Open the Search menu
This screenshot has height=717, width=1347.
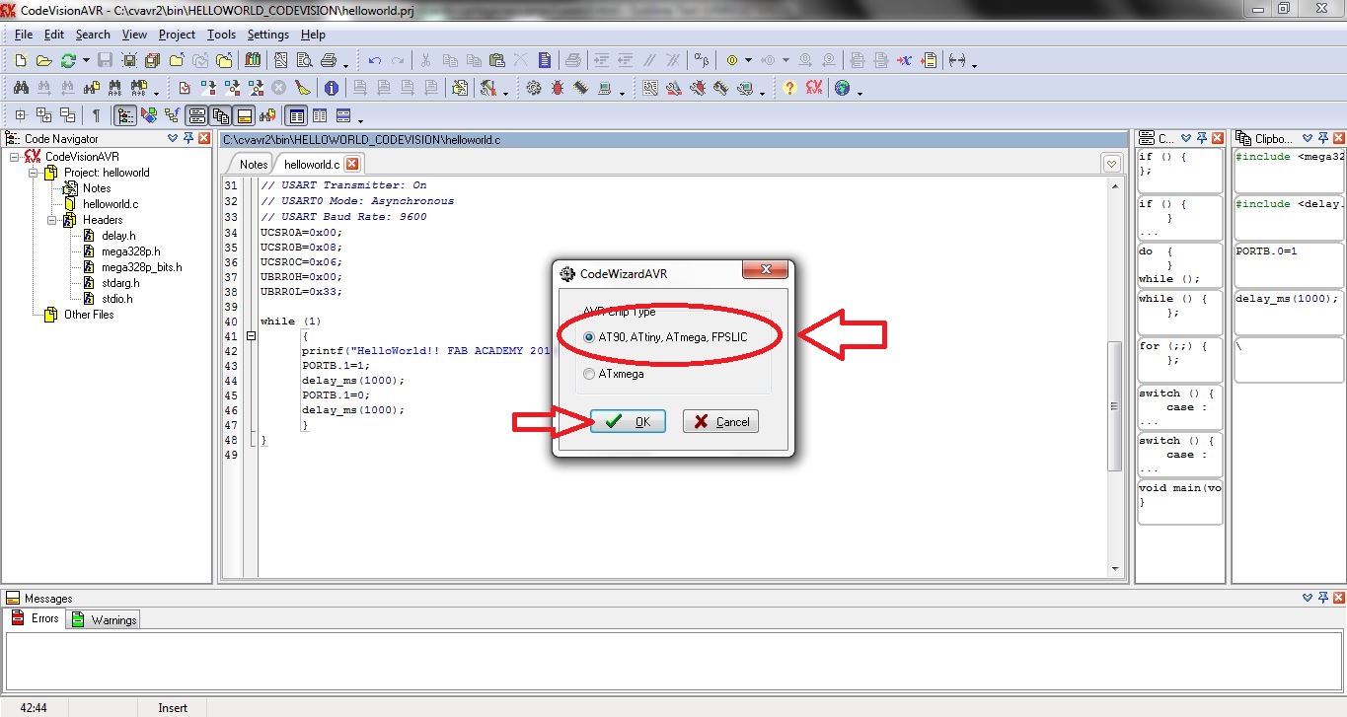coord(93,35)
